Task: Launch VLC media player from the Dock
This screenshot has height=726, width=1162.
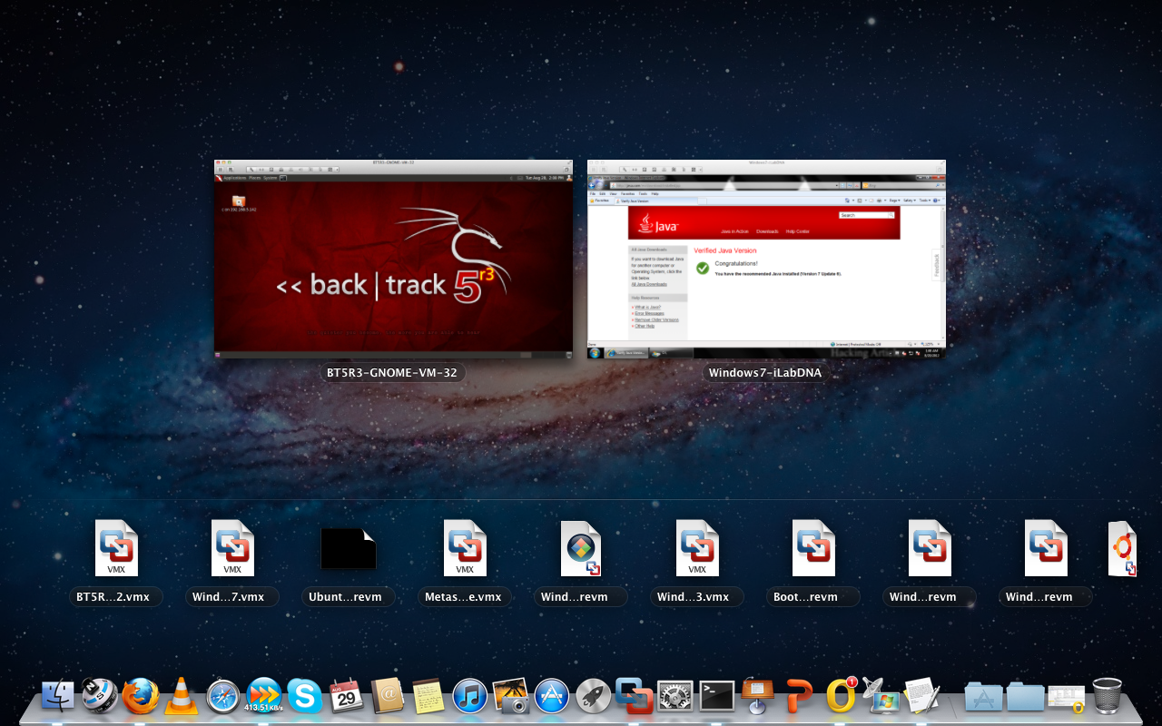Action: (181, 697)
